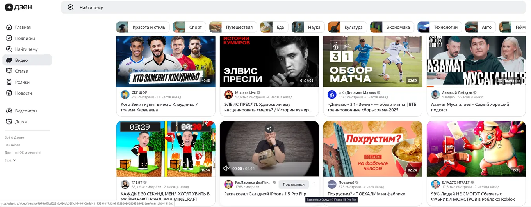Click the Главная house icon
Image resolution: width=531 pixels, height=207 pixels.
tap(9, 27)
